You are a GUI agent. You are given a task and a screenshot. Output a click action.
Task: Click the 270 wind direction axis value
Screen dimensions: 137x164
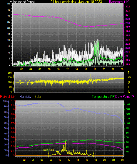pos(10,78)
